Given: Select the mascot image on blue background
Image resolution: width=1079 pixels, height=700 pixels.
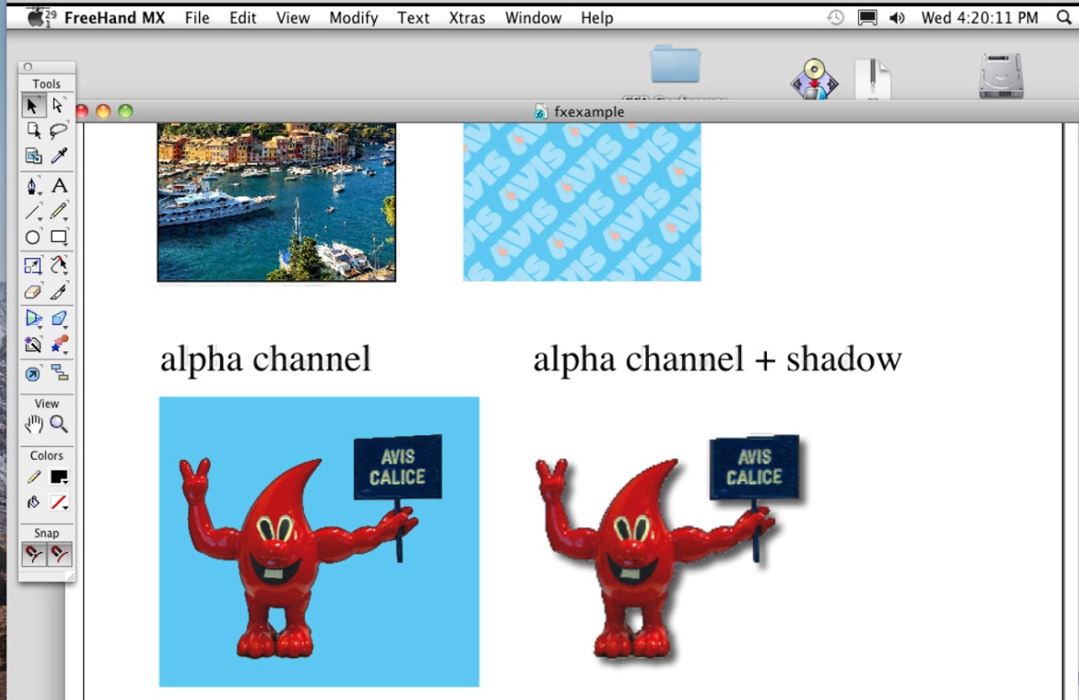Looking at the screenshot, I should tap(320, 542).
